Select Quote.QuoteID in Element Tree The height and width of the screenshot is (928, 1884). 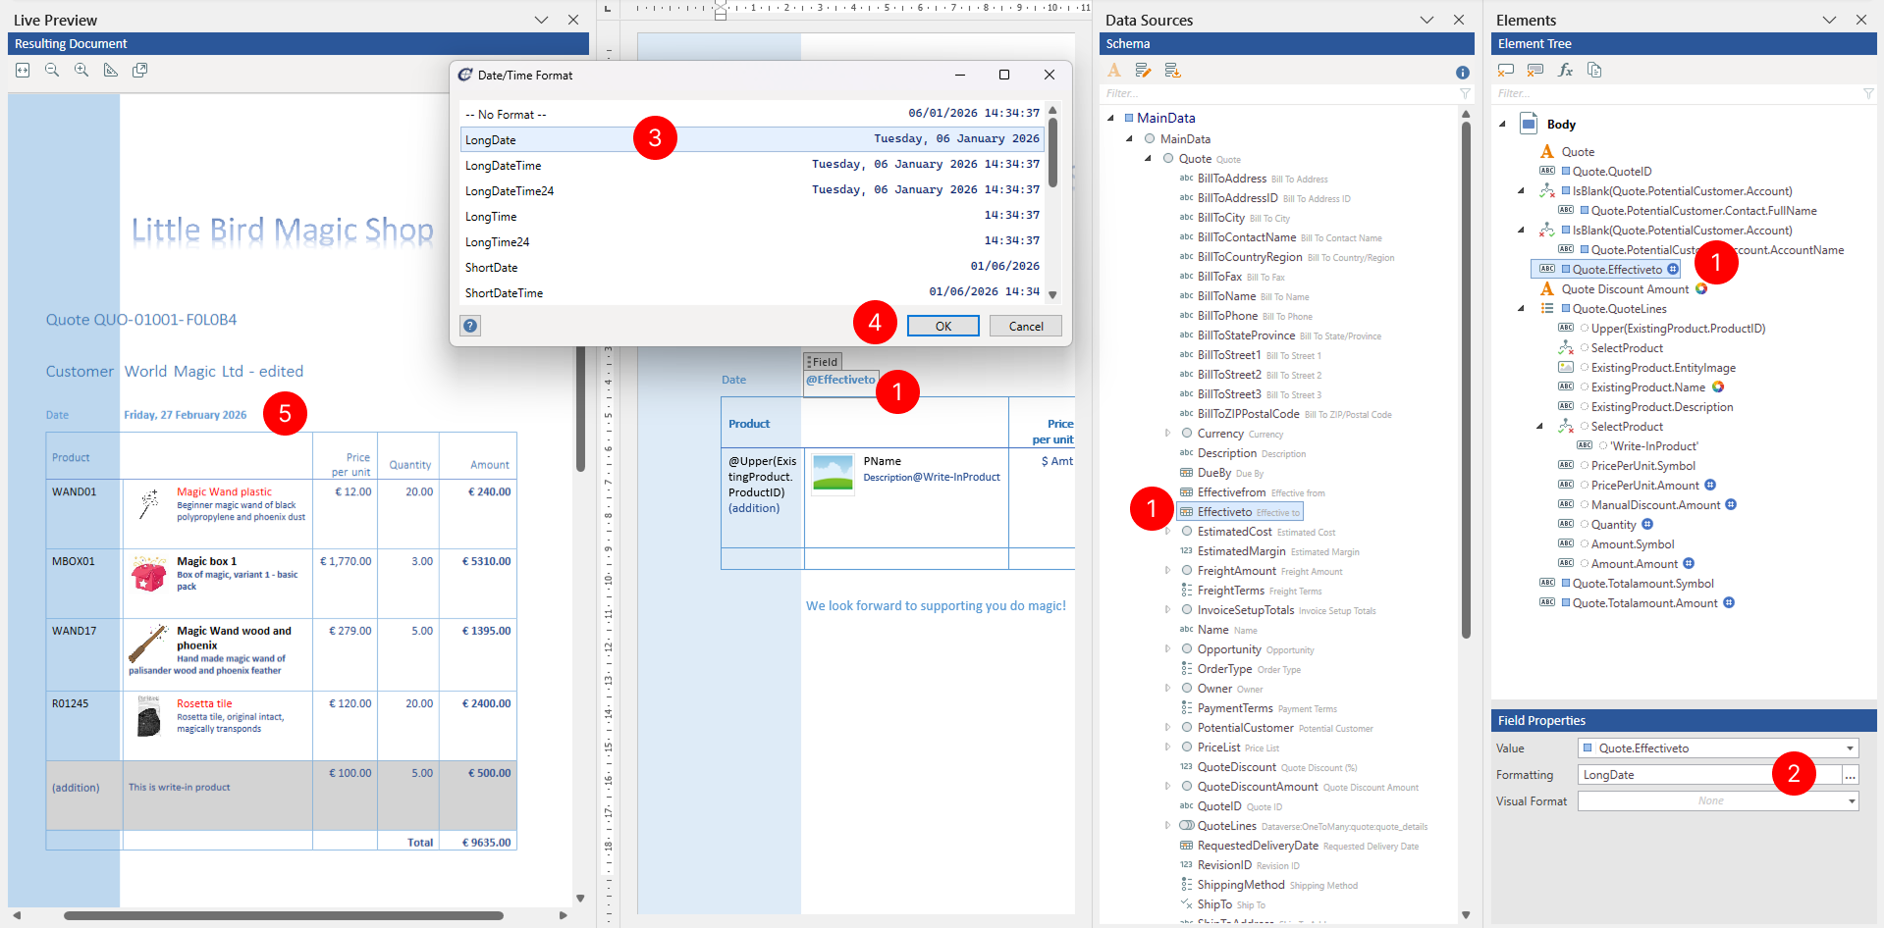[x=1611, y=171]
